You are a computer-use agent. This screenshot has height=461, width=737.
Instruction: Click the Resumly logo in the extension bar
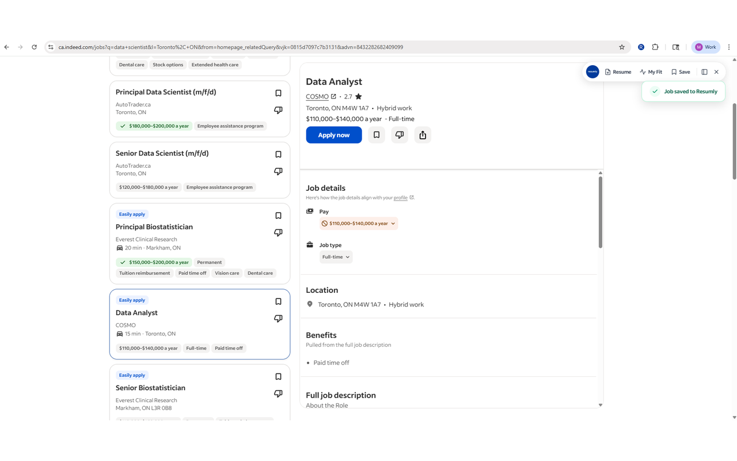[x=592, y=72]
